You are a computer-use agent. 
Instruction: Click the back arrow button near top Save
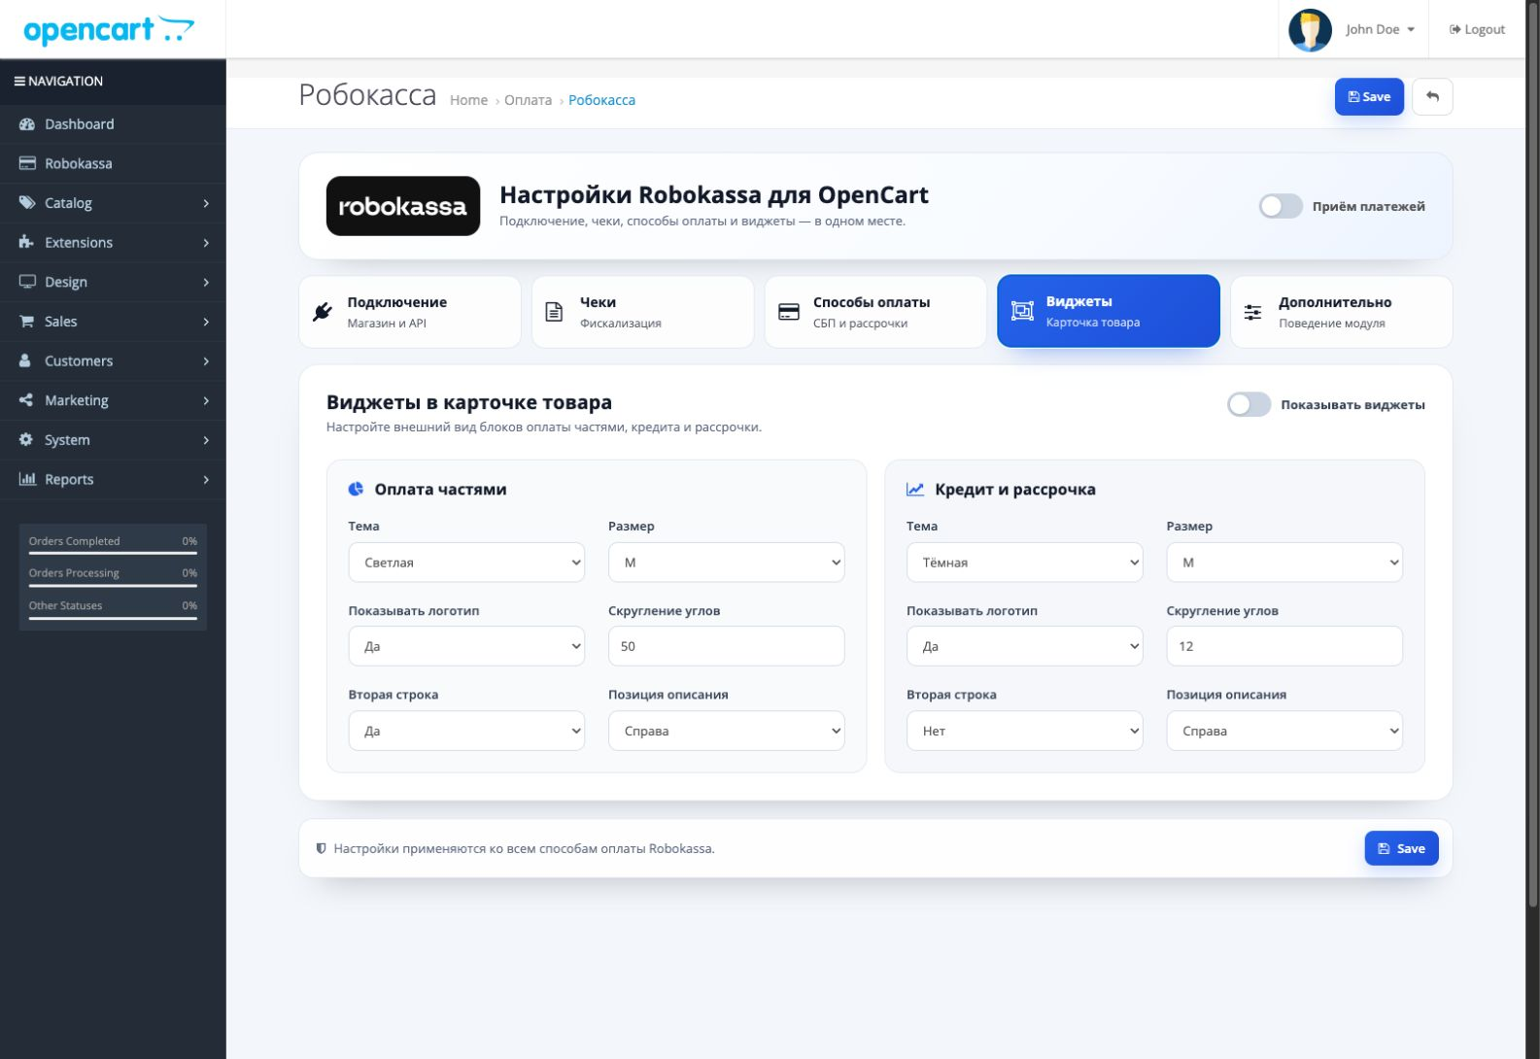point(1432,97)
